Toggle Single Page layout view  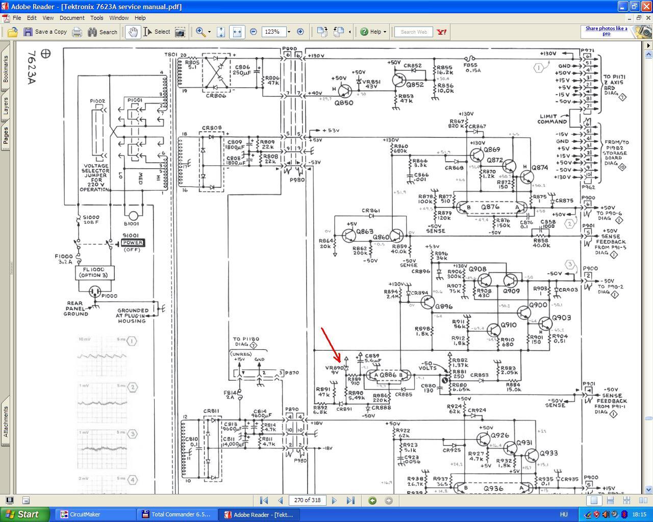pos(594,500)
